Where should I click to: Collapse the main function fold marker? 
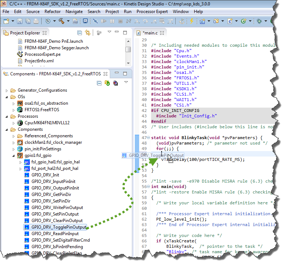148,187
